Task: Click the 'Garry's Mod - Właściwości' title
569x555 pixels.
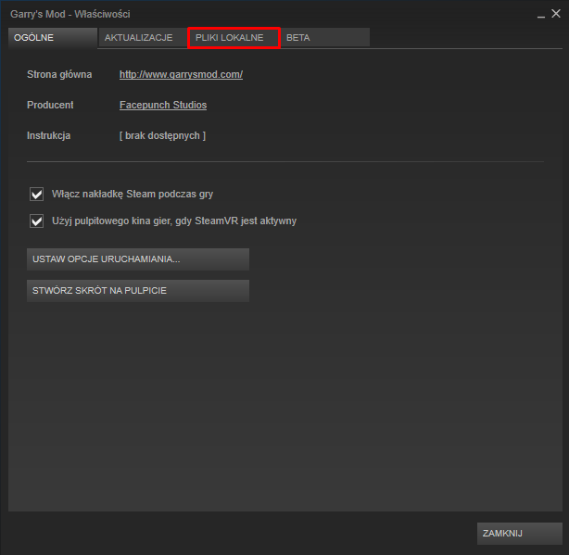Action: pyautogui.click(x=70, y=14)
